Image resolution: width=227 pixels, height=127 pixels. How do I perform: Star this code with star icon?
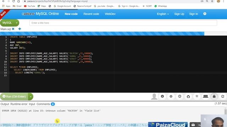pos(197,96)
